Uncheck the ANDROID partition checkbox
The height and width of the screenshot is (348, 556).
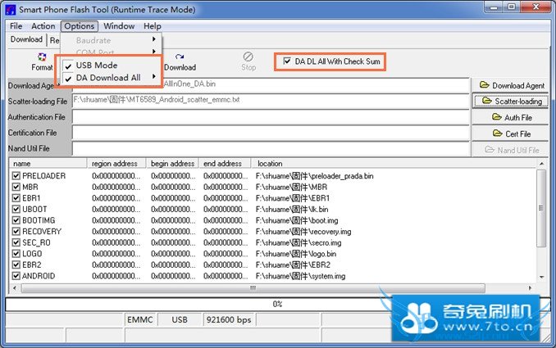(x=16, y=276)
